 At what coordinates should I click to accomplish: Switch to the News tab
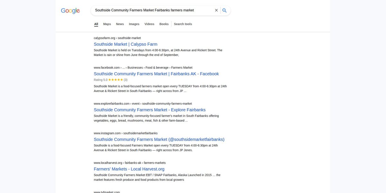pyautogui.click(x=120, y=24)
